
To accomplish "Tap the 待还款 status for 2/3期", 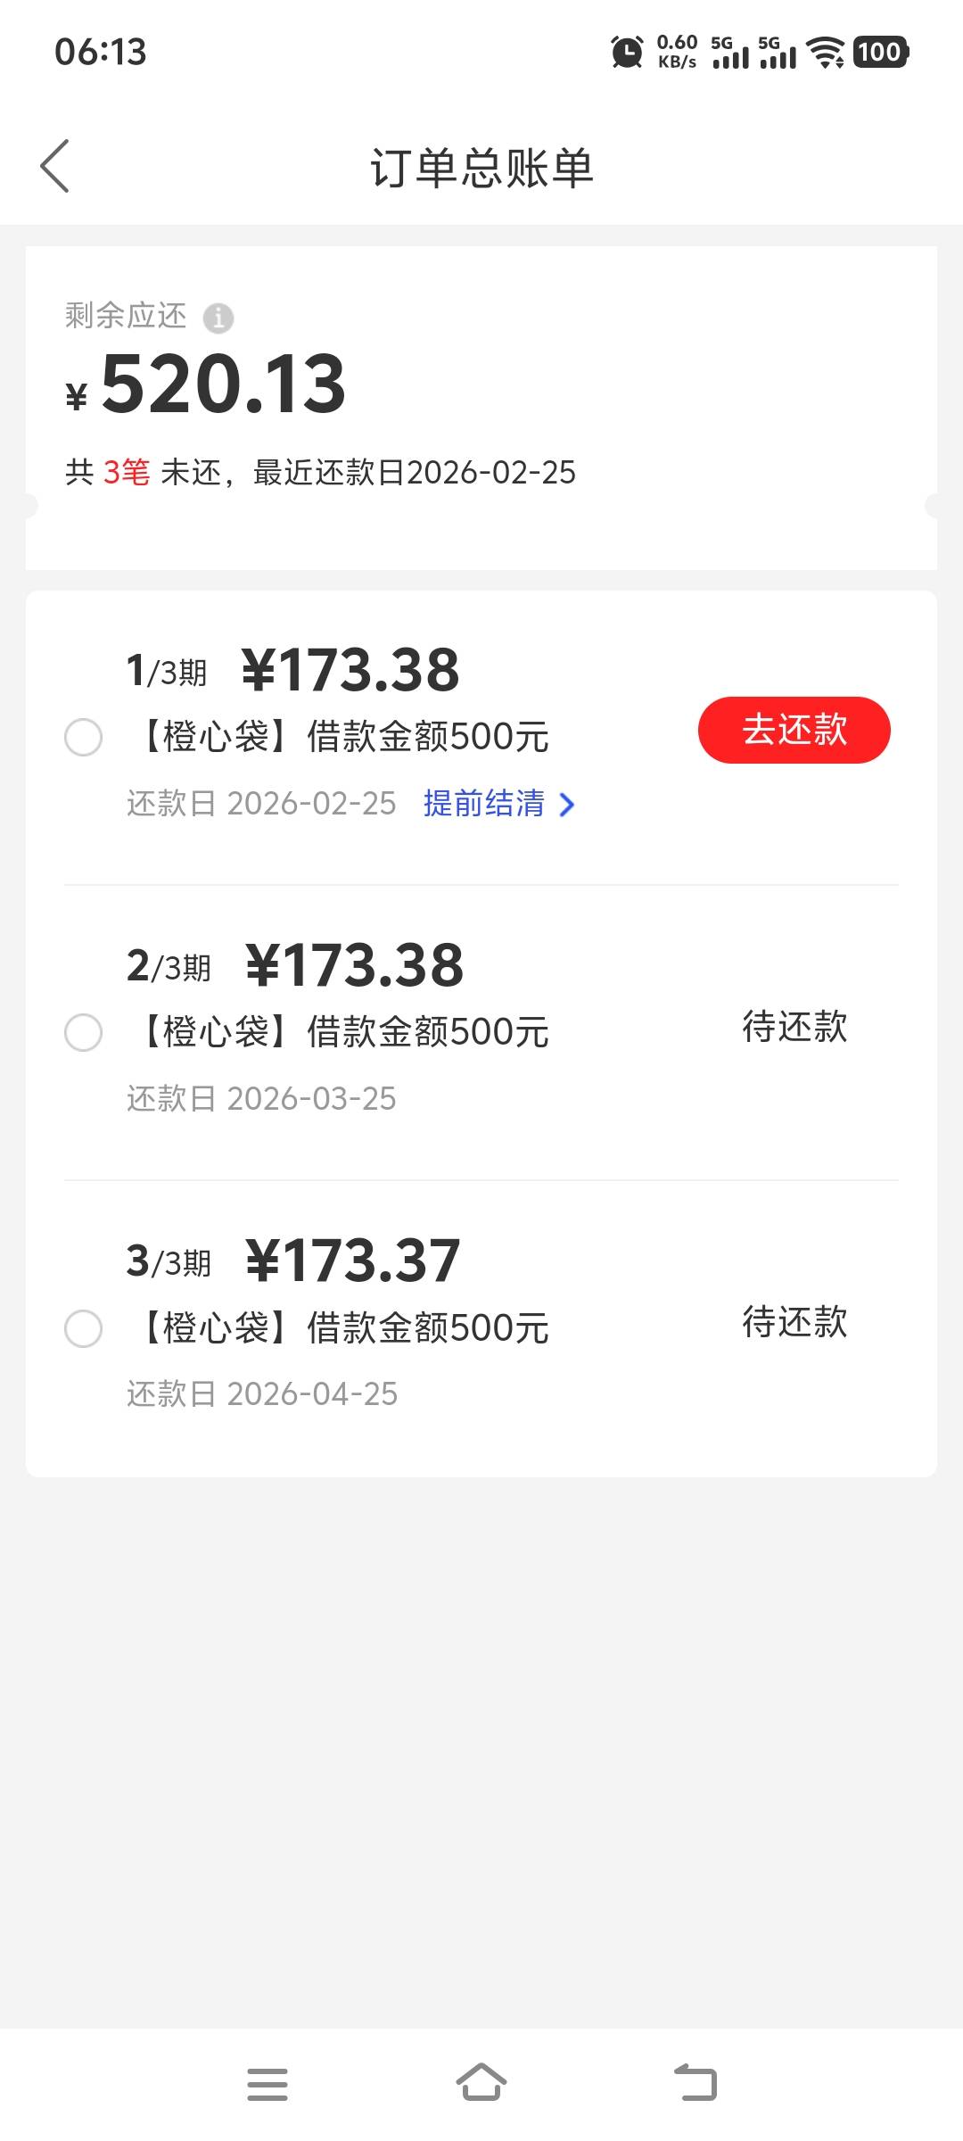I will (794, 1027).
